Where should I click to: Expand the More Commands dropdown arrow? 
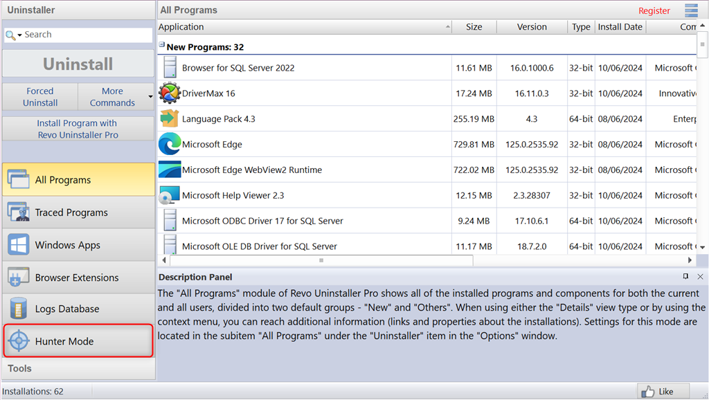150,97
